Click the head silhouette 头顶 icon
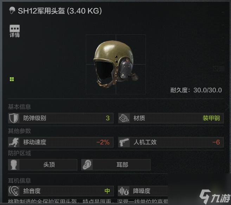This screenshot has width=231, height=205. tap(14, 165)
